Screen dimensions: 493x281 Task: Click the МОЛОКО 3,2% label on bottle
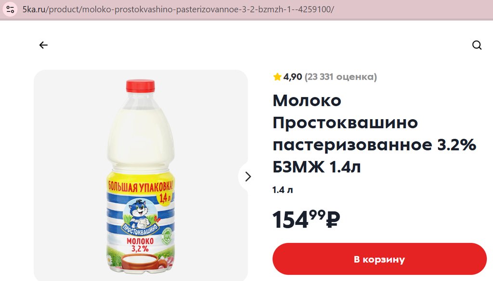[140, 245]
